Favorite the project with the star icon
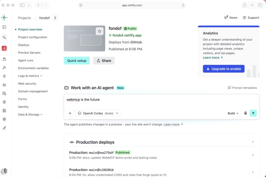This screenshot has height=177, width=266. (x=99, y=31)
